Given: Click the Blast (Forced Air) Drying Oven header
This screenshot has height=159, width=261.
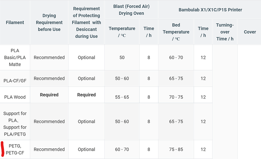Looking at the screenshot, I should pos(131,10).
